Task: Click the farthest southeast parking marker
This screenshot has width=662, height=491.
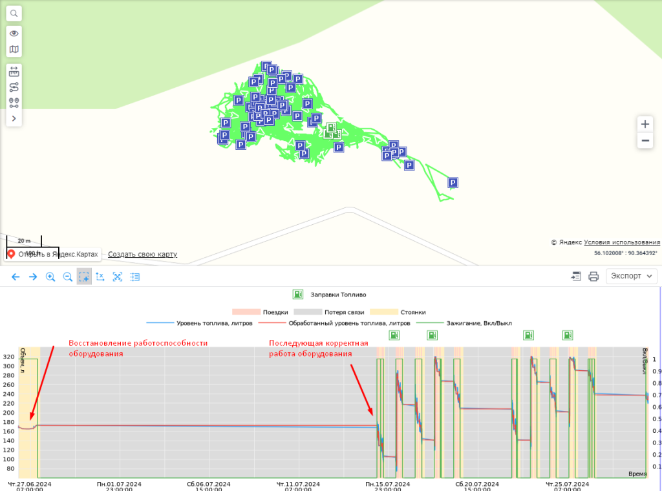Action: [x=453, y=183]
